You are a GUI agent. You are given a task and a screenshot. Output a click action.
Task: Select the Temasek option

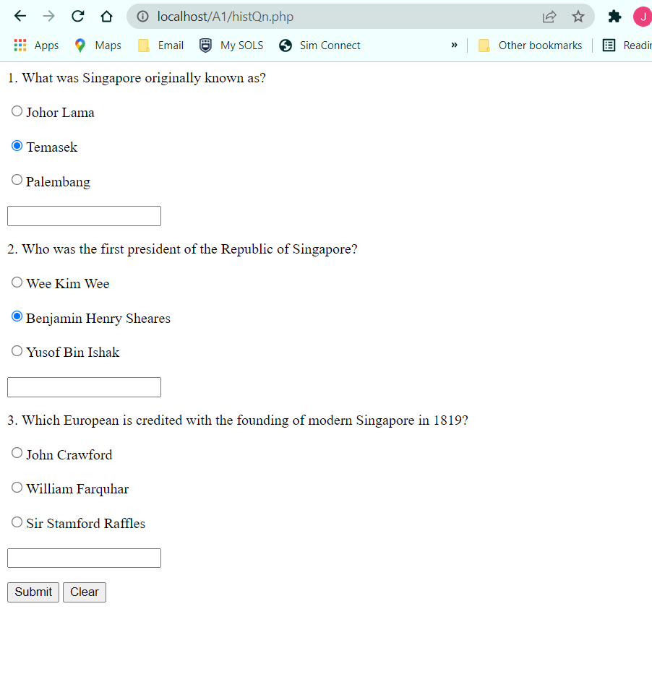17,146
